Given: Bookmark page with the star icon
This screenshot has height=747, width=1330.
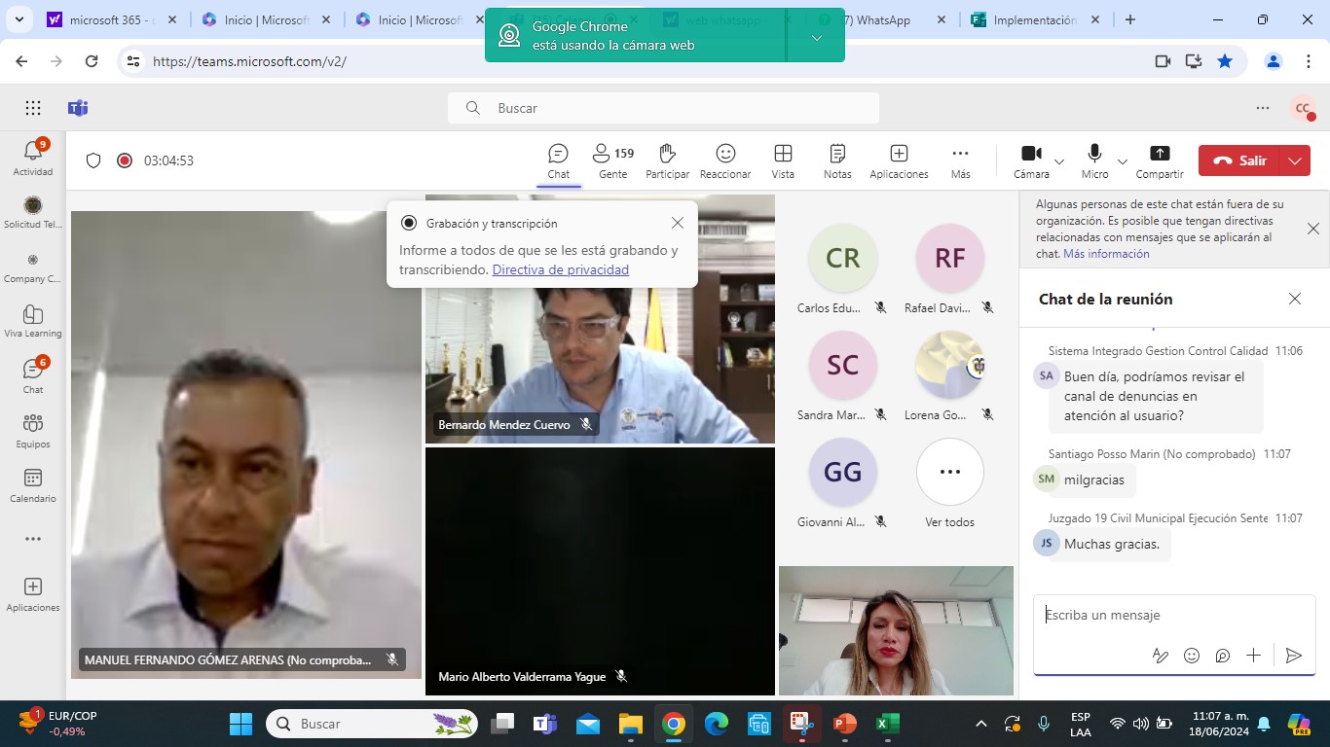Looking at the screenshot, I should click(x=1225, y=61).
